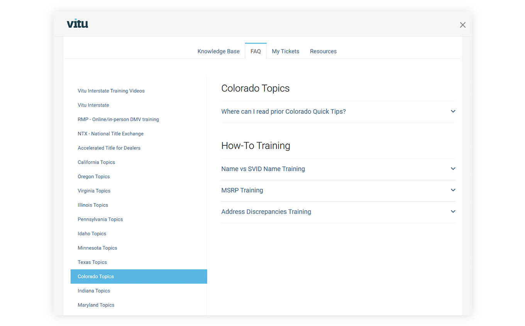525x326 pixels.
Task: Open Vitu Interstate Training Videos topic
Action: click(x=111, y=91)
